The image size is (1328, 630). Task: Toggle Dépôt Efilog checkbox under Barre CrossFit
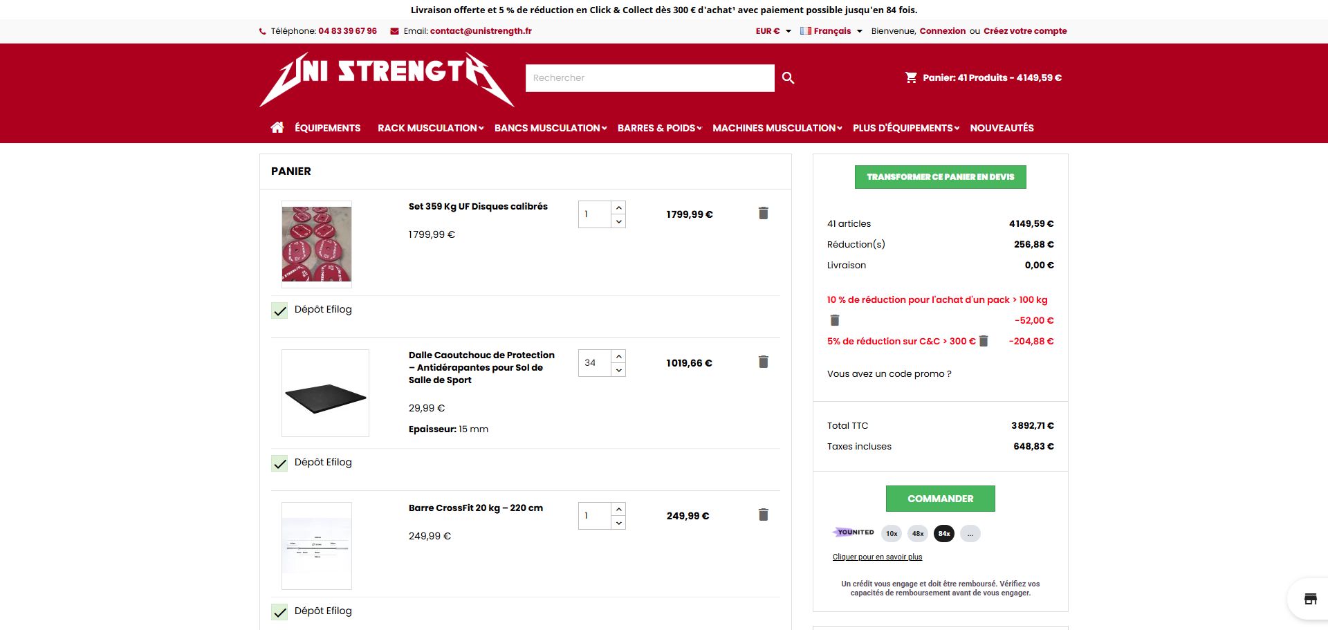279,612
